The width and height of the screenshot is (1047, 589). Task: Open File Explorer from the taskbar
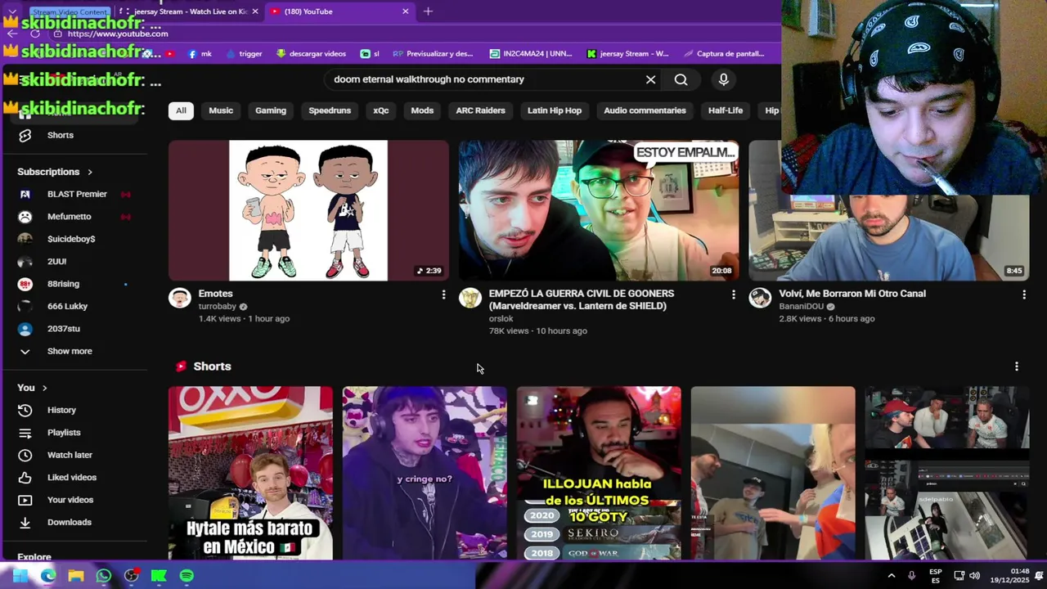pos(75,576)
